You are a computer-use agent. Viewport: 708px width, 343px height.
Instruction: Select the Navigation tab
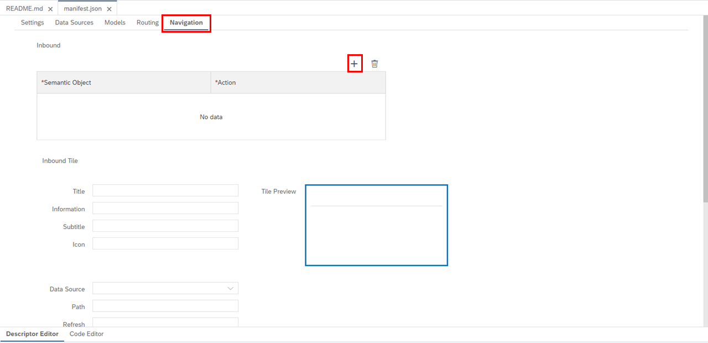coord(186,23)
